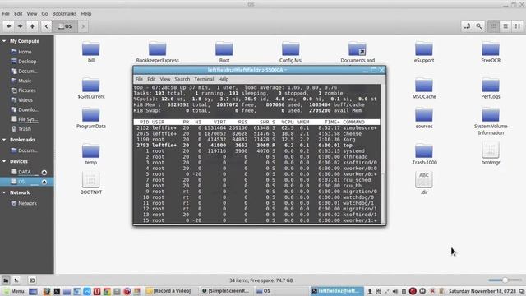The width and height of the screenshot is (526, 296).
Task: Eject the OS device
Action: [44, 182]
